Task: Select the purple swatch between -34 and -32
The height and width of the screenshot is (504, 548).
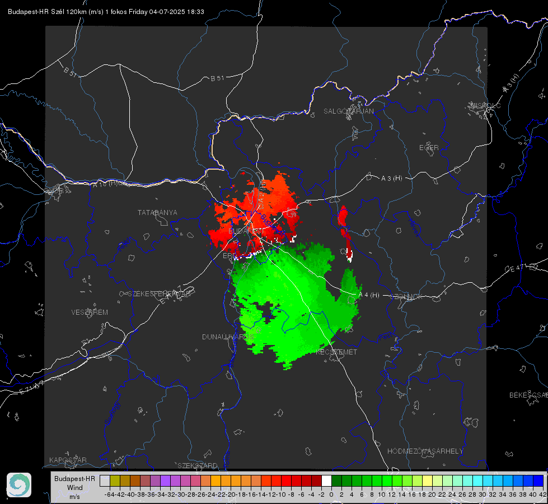Action: pyautogui.click(x=165, y=481)
